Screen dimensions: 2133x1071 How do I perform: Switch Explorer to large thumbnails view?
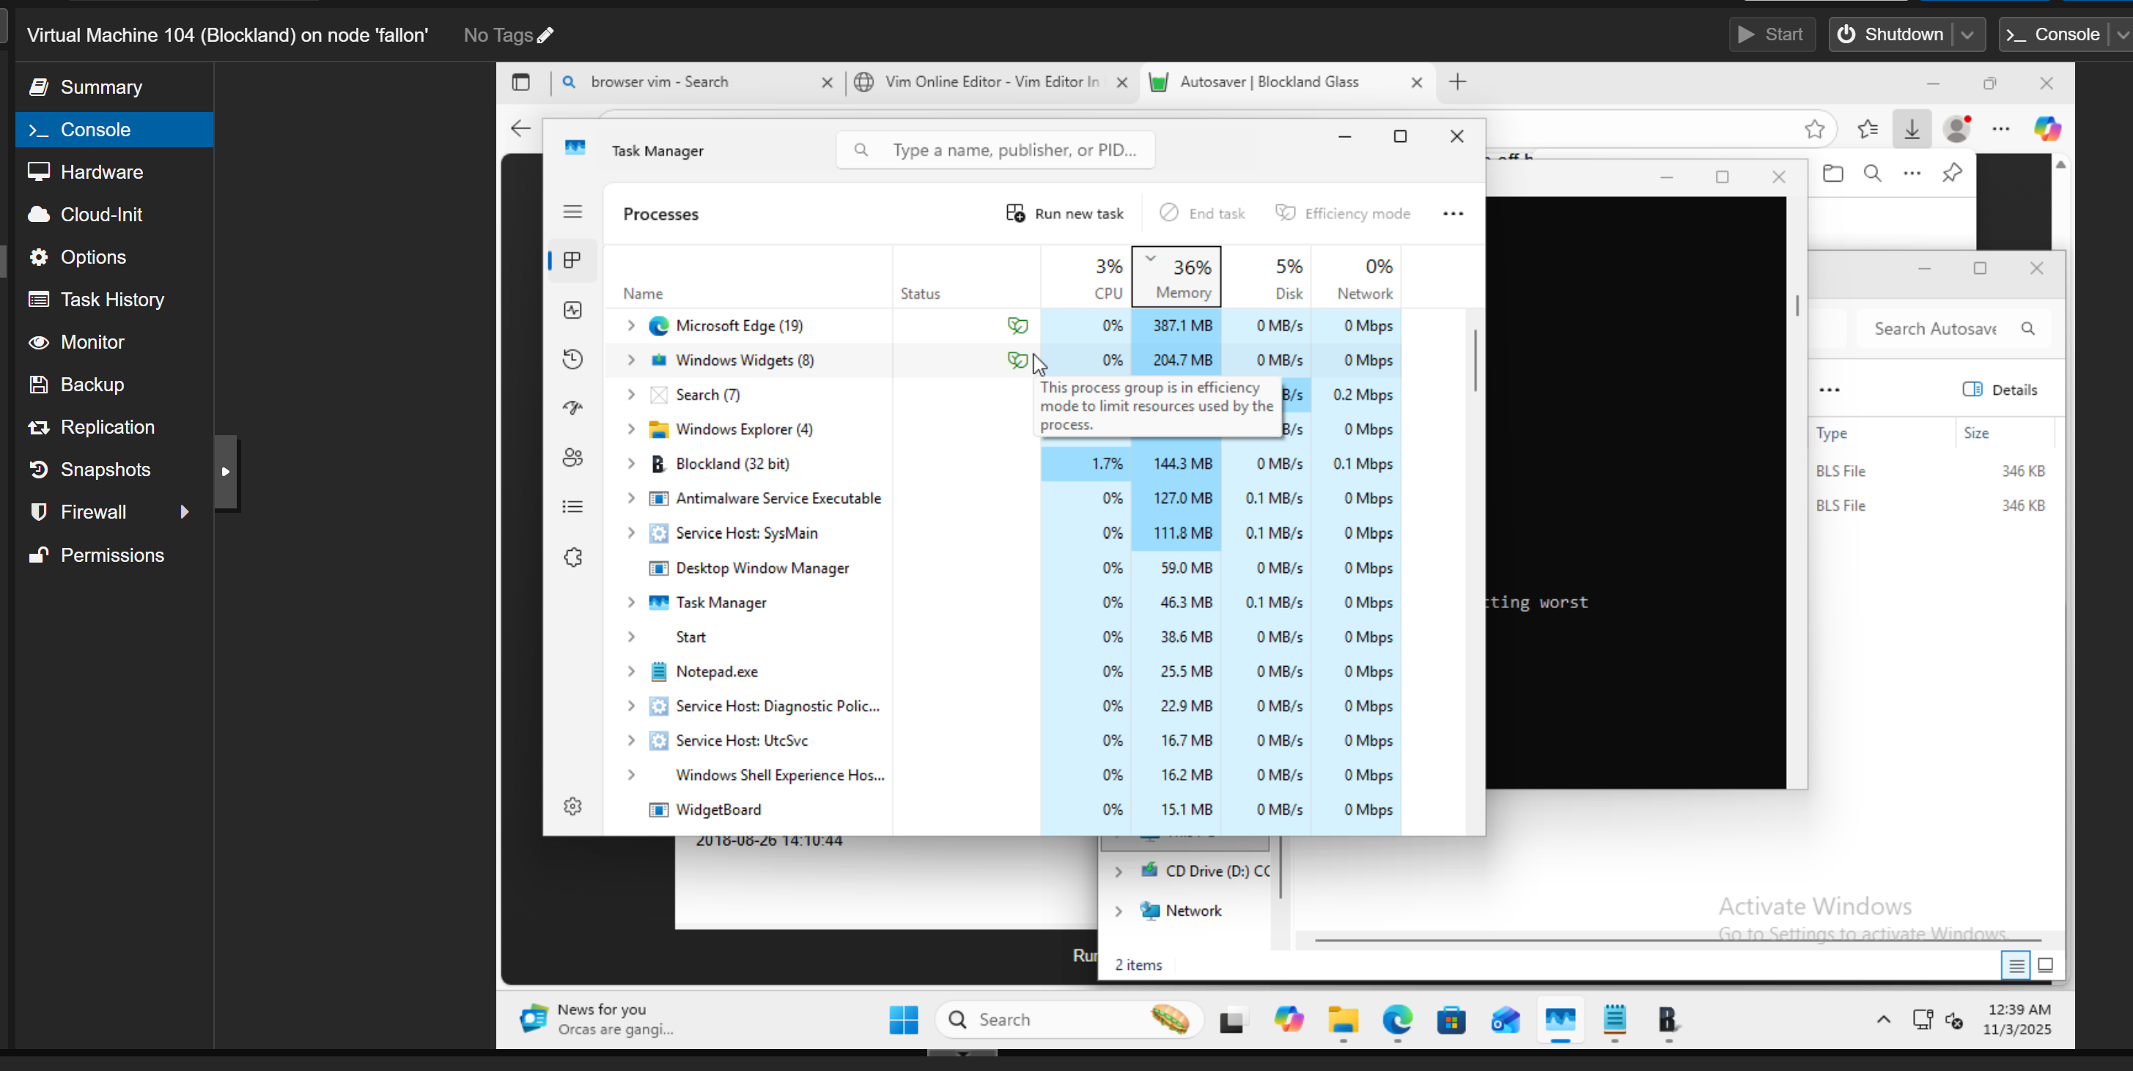pyautogui.click(x=2045, y=965)
